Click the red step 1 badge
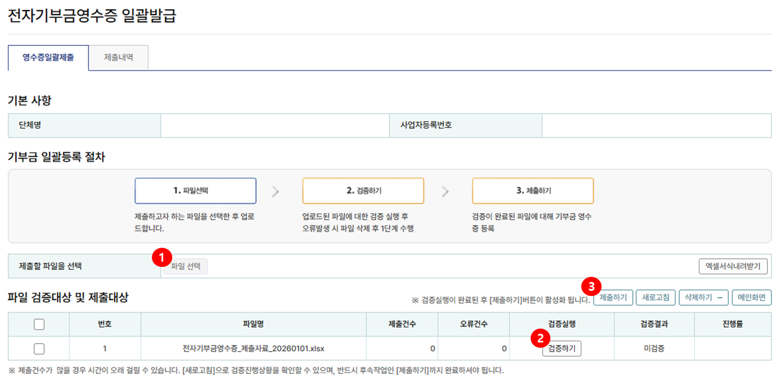779x389 pixels. click(x=161, y=256)
